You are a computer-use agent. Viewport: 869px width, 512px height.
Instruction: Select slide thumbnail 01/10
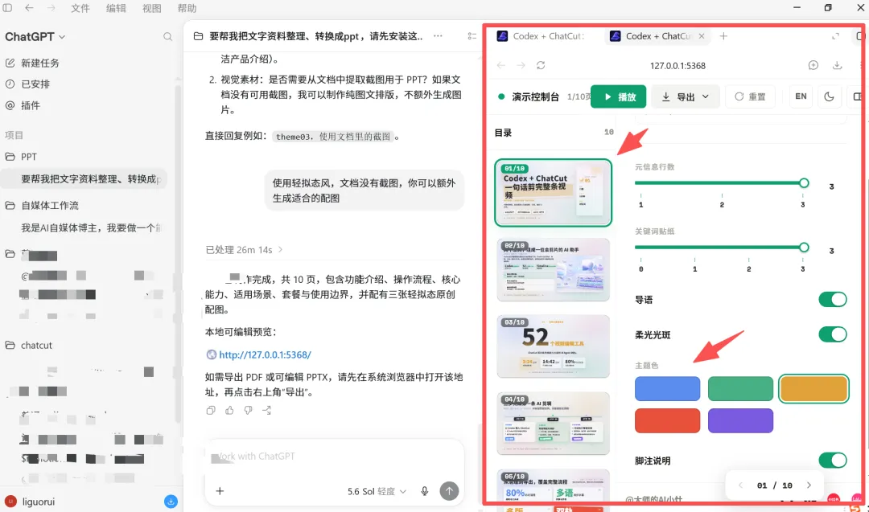pyautogui.click(x=553, y=193)
